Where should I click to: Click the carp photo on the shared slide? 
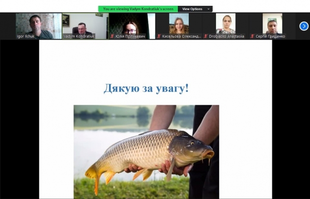coord(146,152)
